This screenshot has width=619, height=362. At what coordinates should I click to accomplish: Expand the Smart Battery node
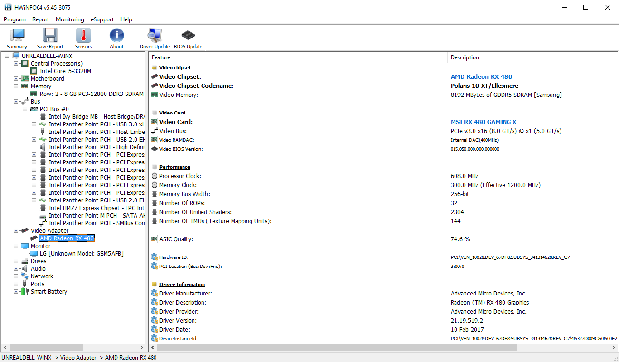click(x=16, y=292)
